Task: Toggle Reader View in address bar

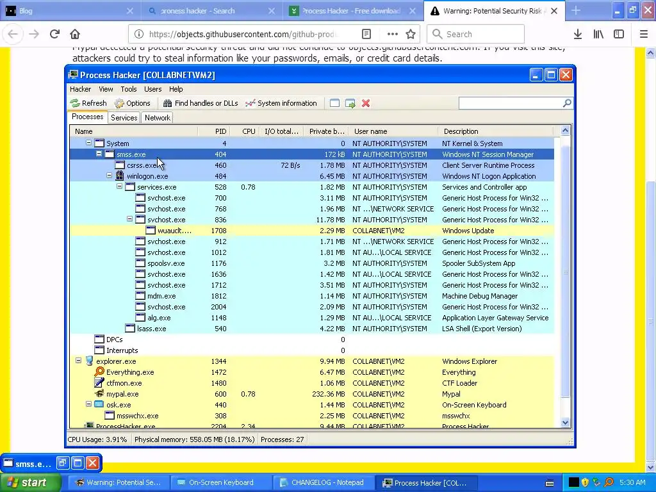Action: coord(366,34)
